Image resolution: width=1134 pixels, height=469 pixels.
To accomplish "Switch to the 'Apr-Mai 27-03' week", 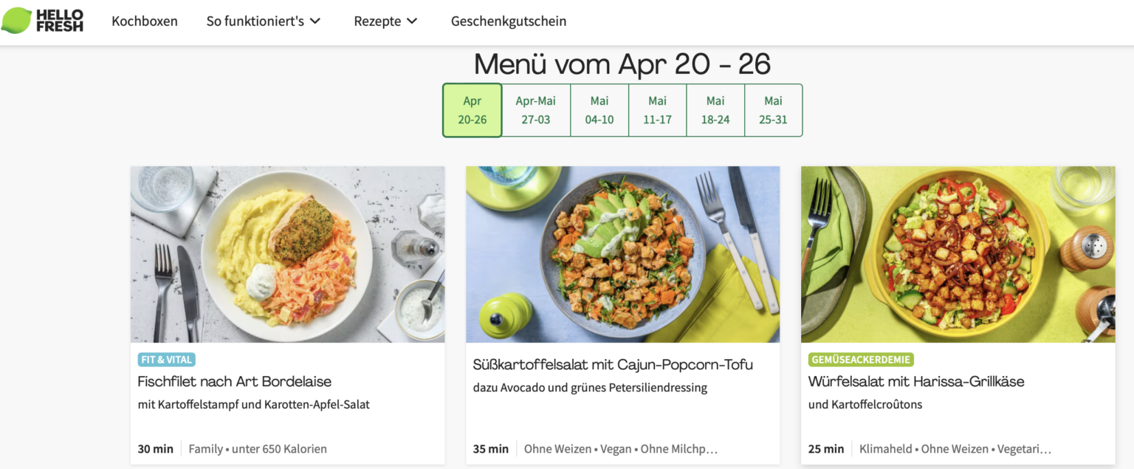I will (535, 109).
